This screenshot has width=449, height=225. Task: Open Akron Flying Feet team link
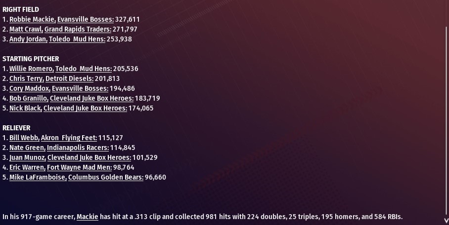69,138
